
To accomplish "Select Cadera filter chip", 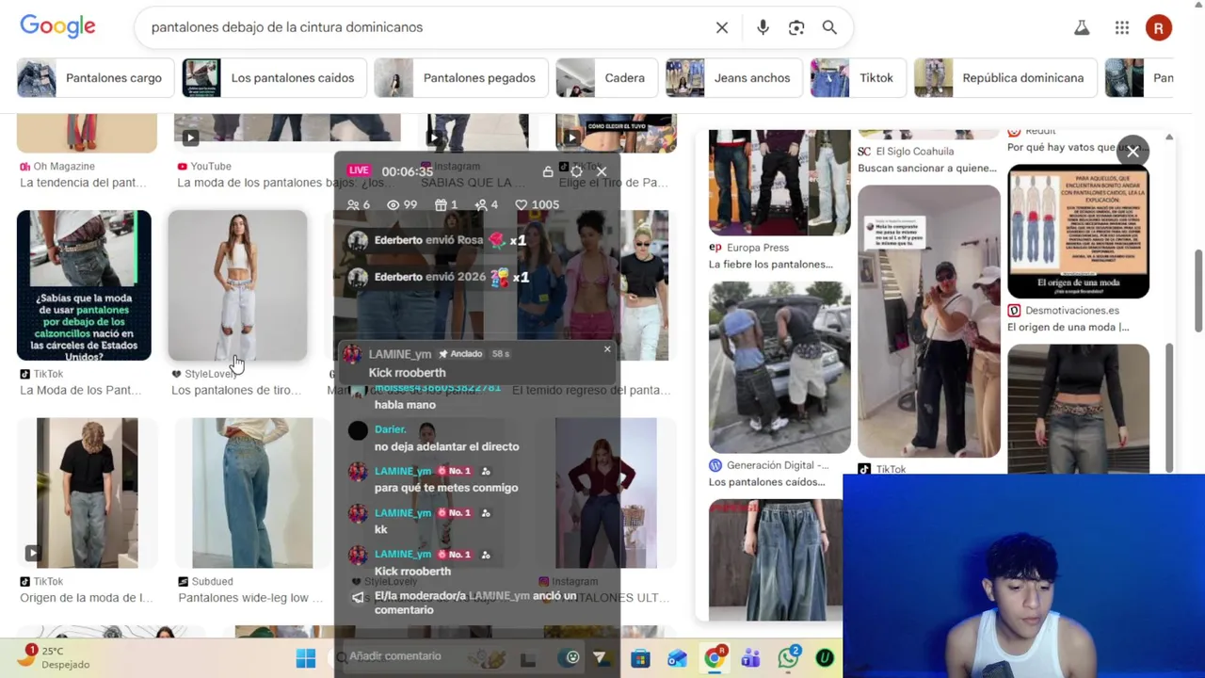I will [x=605, y=78].
